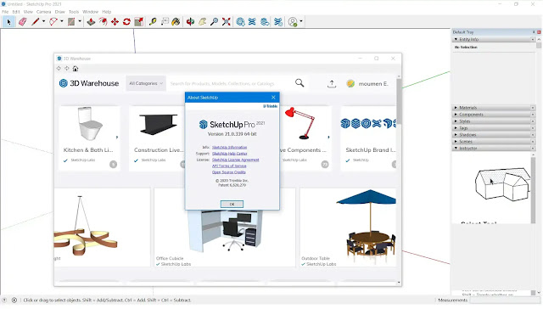Click the Measurements input box
The height and width of the screenshot is (309, 543).
(504, 300)
